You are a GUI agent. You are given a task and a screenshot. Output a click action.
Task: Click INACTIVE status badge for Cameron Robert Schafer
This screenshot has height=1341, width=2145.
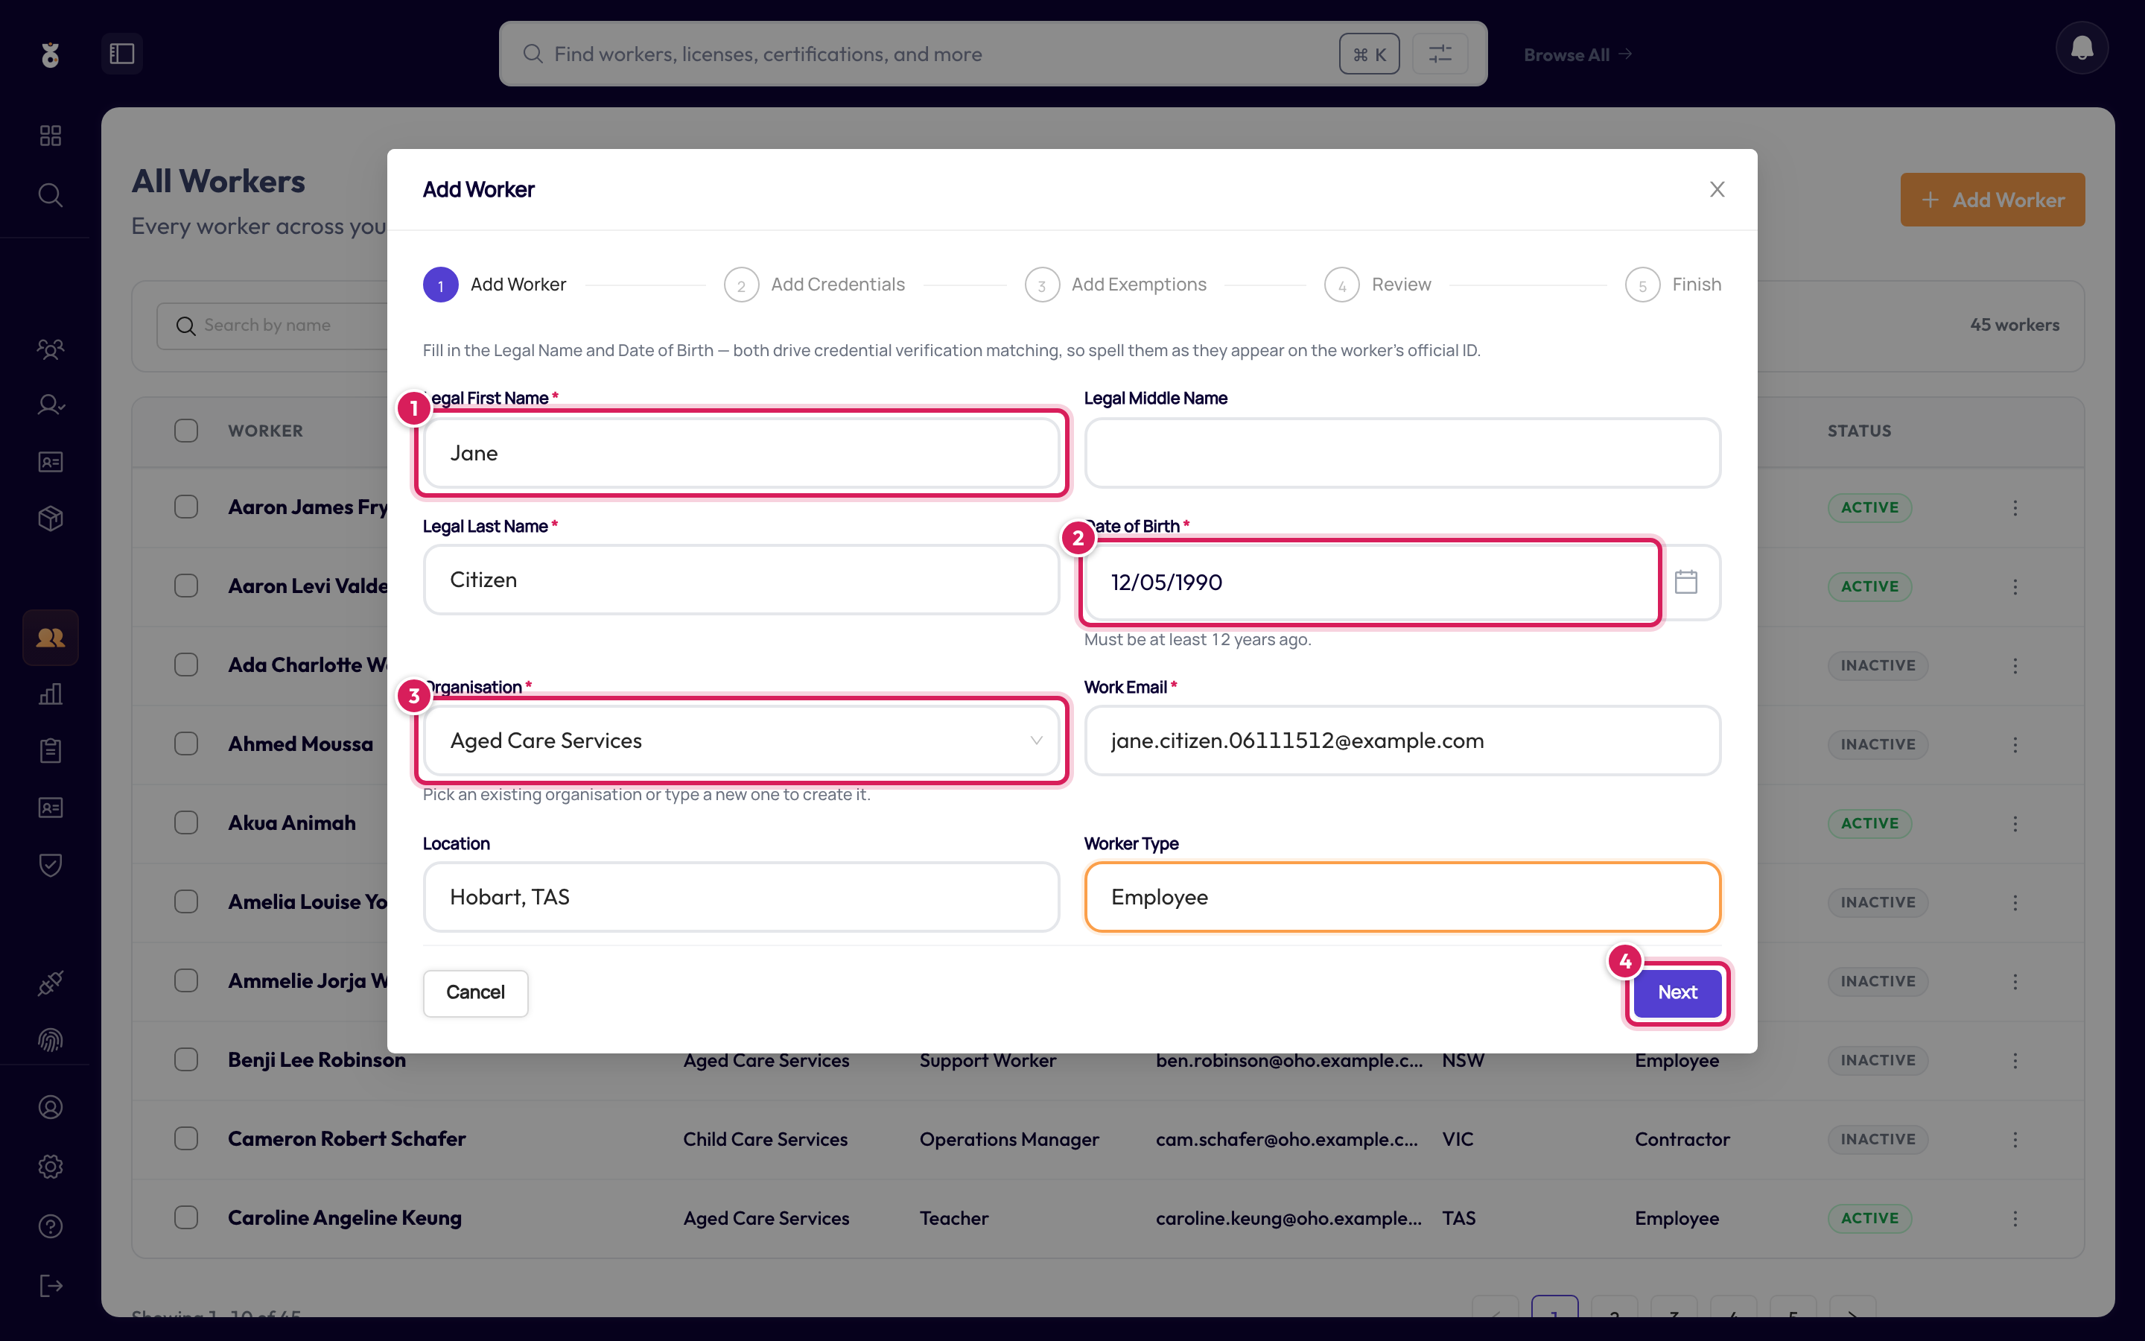(x=1878, y=1140)
